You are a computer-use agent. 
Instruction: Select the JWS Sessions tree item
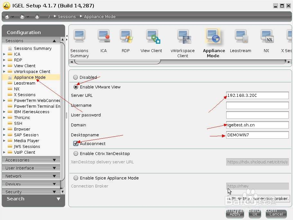[x=27, y=147]
